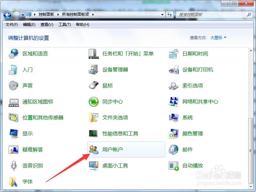Click the 查看方式: label

pyautogui.click(x=198, y=38)
